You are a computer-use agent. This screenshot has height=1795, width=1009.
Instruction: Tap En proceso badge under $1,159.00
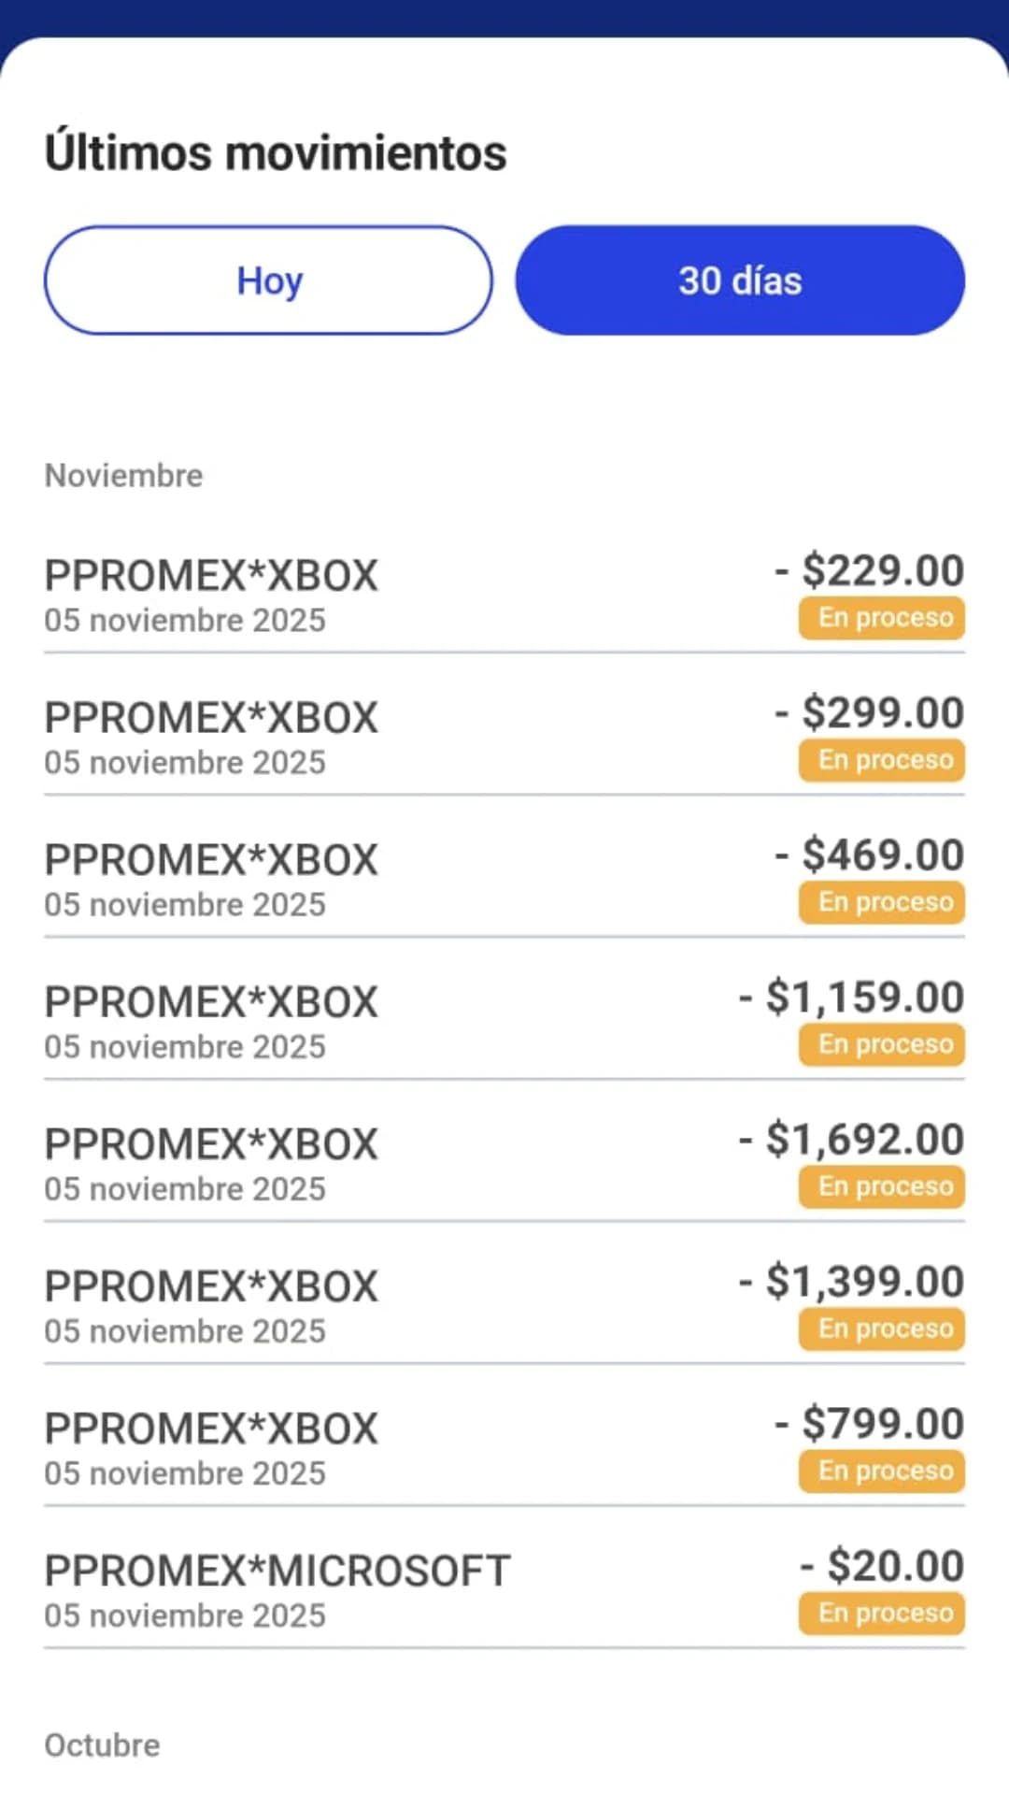881,1044
